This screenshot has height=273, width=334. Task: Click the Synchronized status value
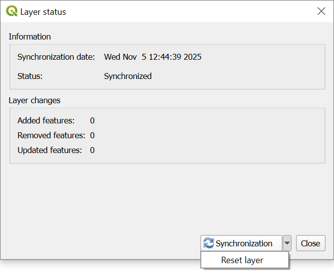(128, 76)
